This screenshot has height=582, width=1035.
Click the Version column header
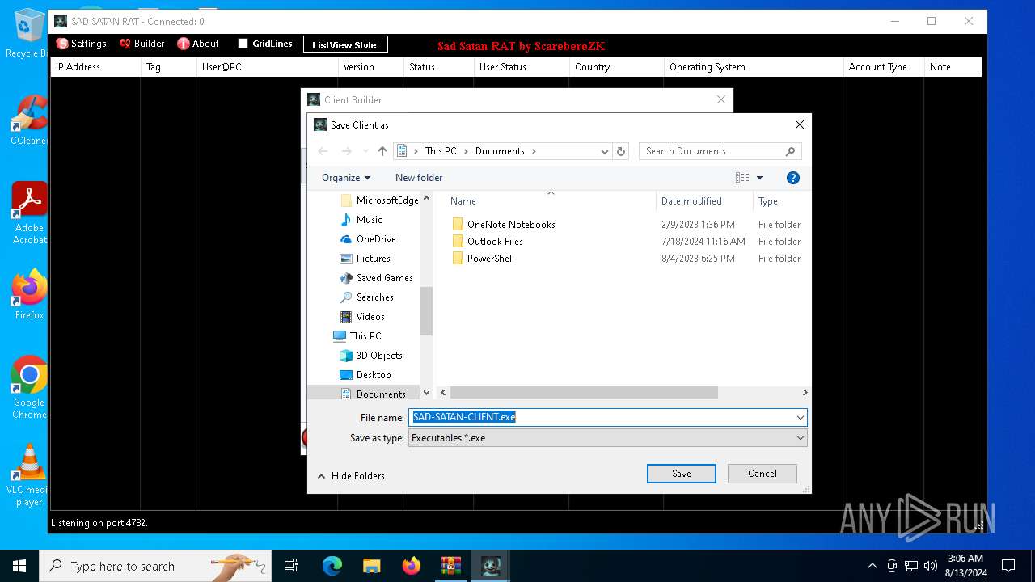(x=371, y=67)
